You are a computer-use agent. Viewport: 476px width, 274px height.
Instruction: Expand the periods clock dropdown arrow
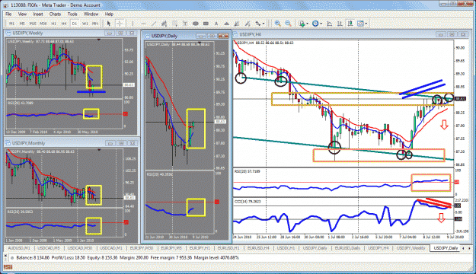321,24
